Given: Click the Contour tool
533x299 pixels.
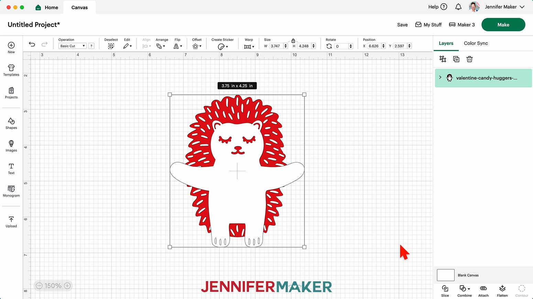Looking at the screenshot, I should tap(522, 291).
